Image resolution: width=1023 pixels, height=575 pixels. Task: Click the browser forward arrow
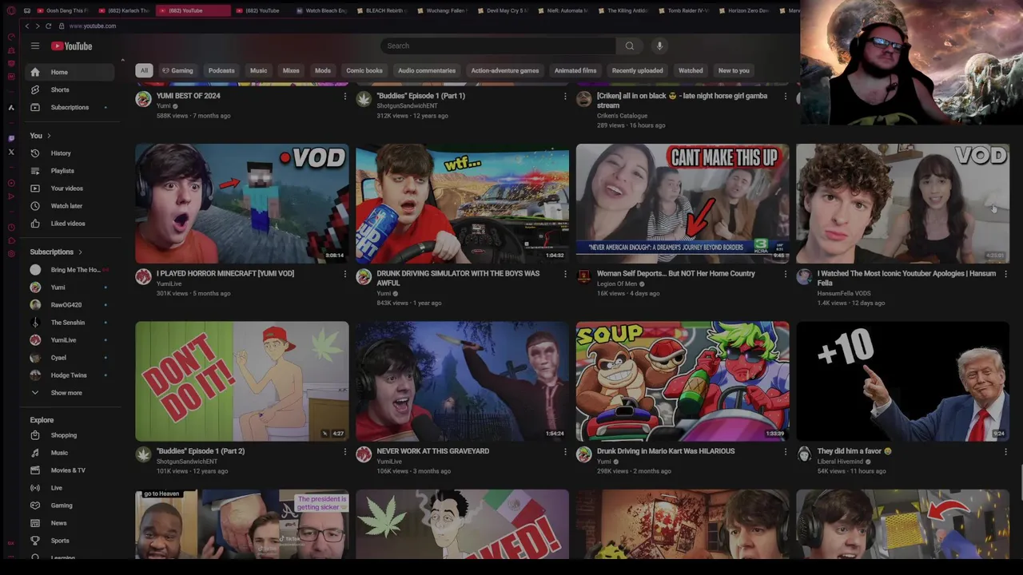38,26
